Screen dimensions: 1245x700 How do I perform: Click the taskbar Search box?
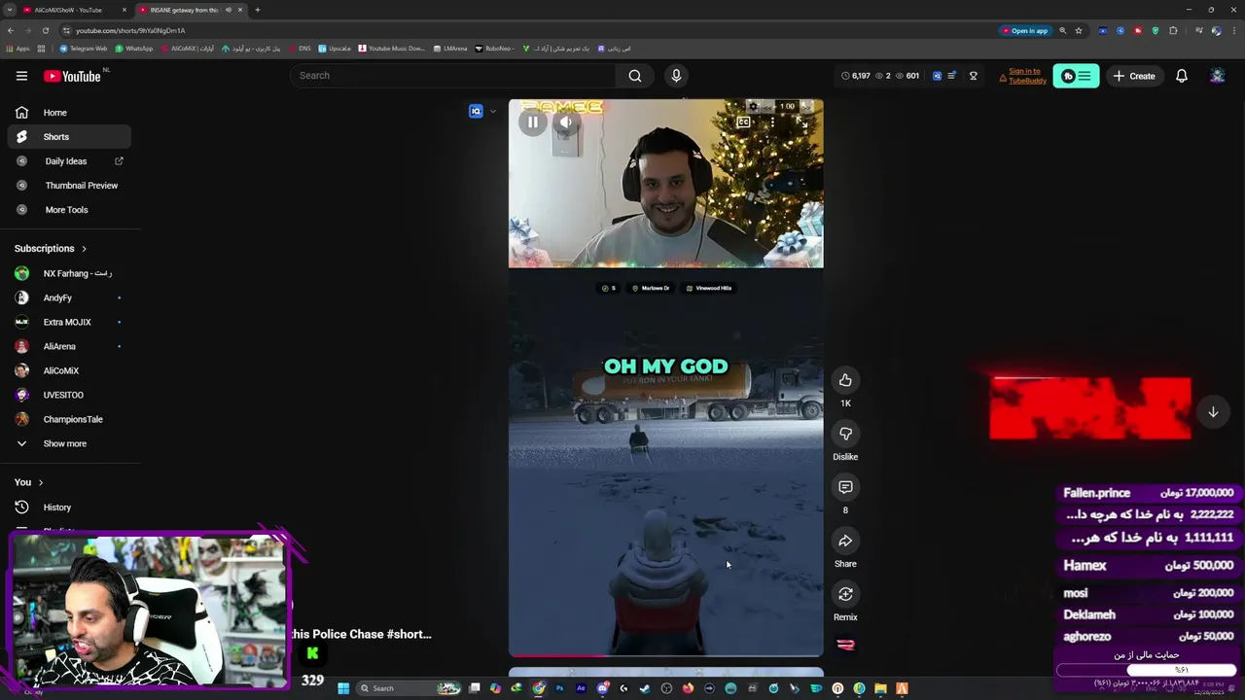pyautogui.click(x=409, y=688)
